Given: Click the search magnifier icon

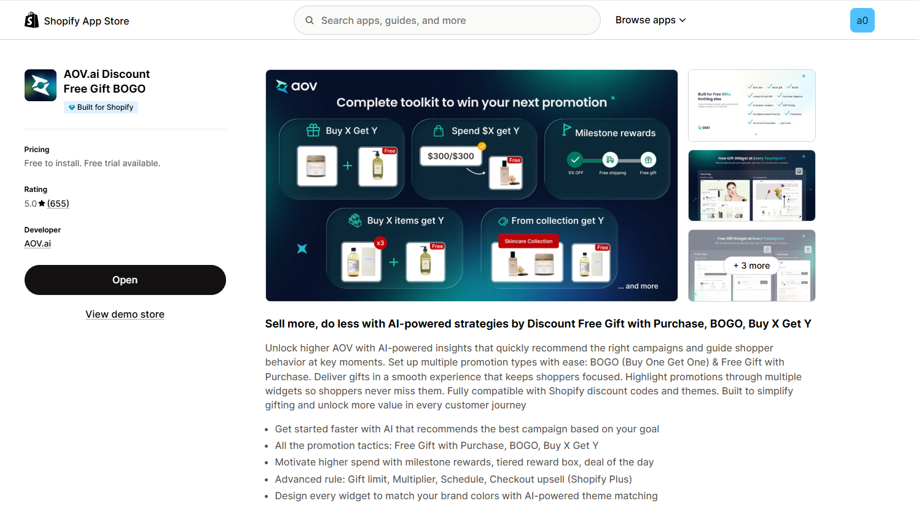Looking at the screenshot, I should pyautogui.click(x=310, y=20).
